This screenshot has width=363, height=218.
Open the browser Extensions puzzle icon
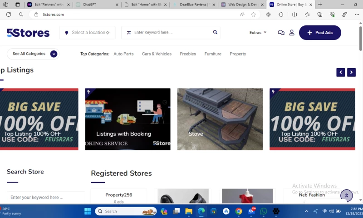click(x=281, y=15)
